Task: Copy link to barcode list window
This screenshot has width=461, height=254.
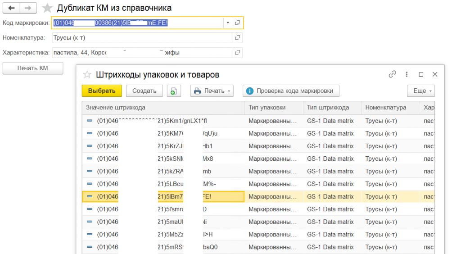Action: coord(393,74)
